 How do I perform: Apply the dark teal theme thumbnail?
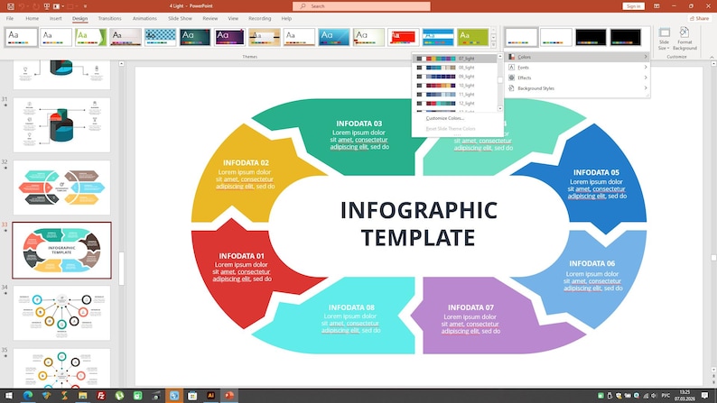[x=195, y=37]
